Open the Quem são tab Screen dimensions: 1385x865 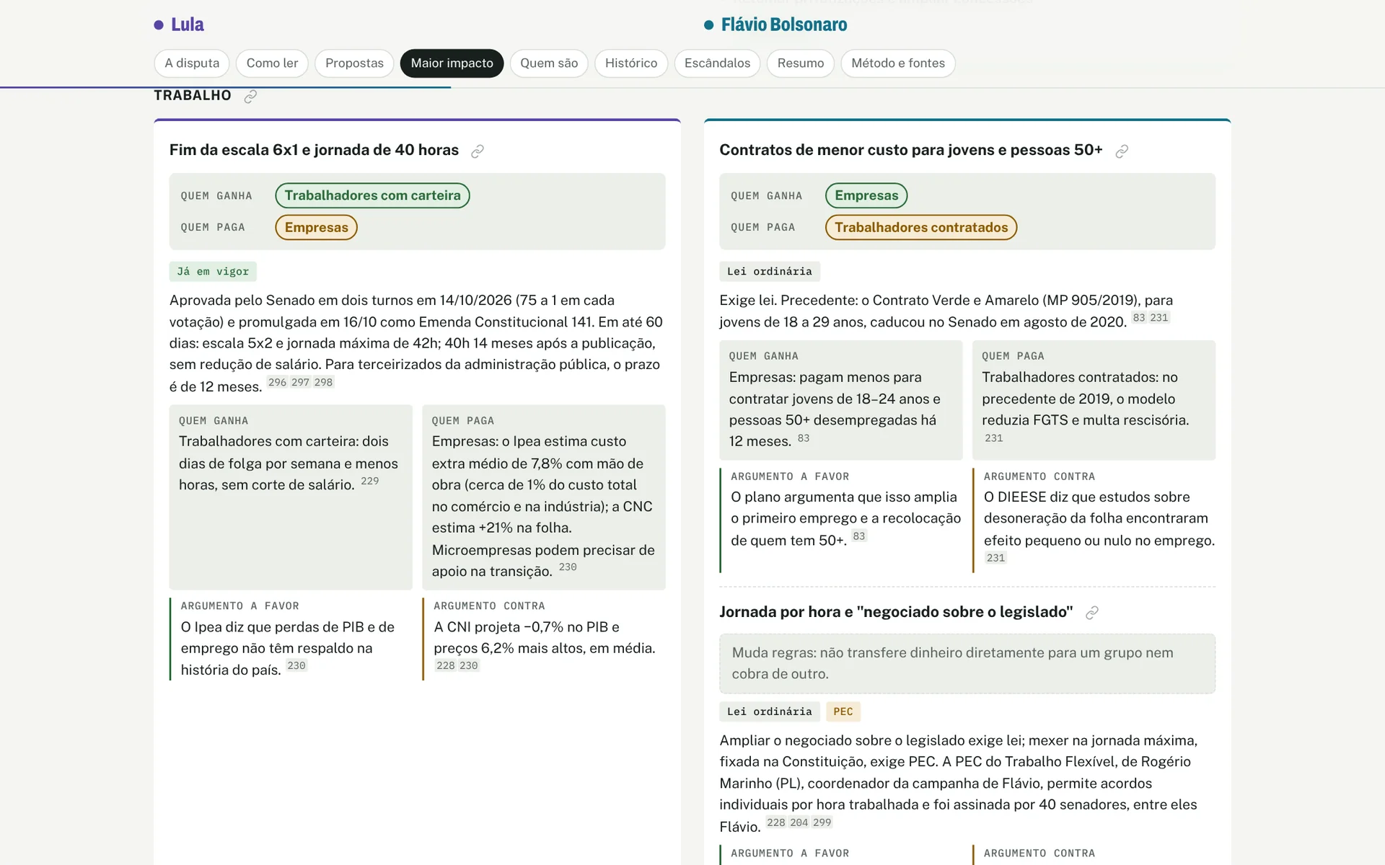click(x=549, y=63)
